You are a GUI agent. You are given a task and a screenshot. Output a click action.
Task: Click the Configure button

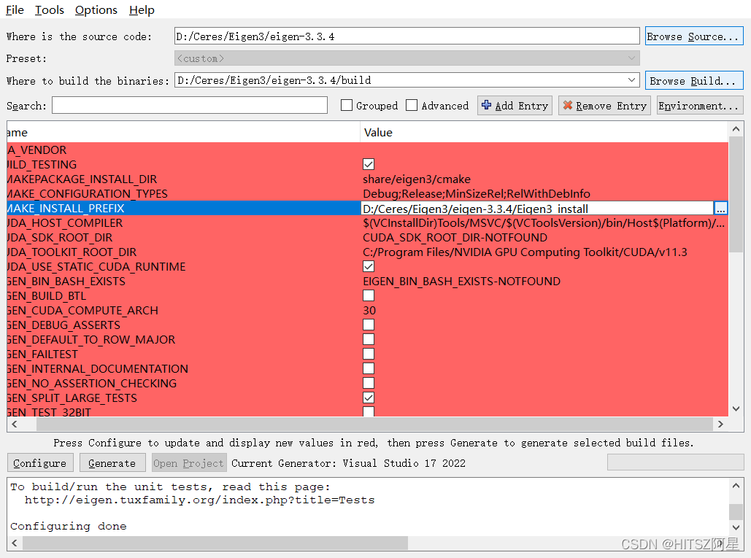(40, 463)
